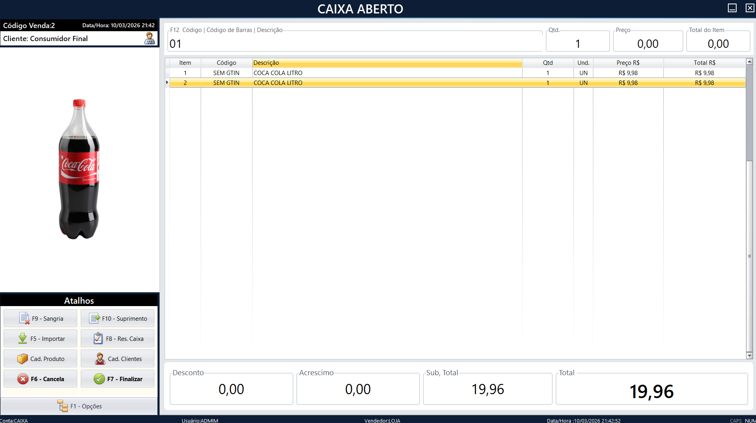The image size is (756, 423).
Task: Click the red Cancela icon
Action: [24, 378]
